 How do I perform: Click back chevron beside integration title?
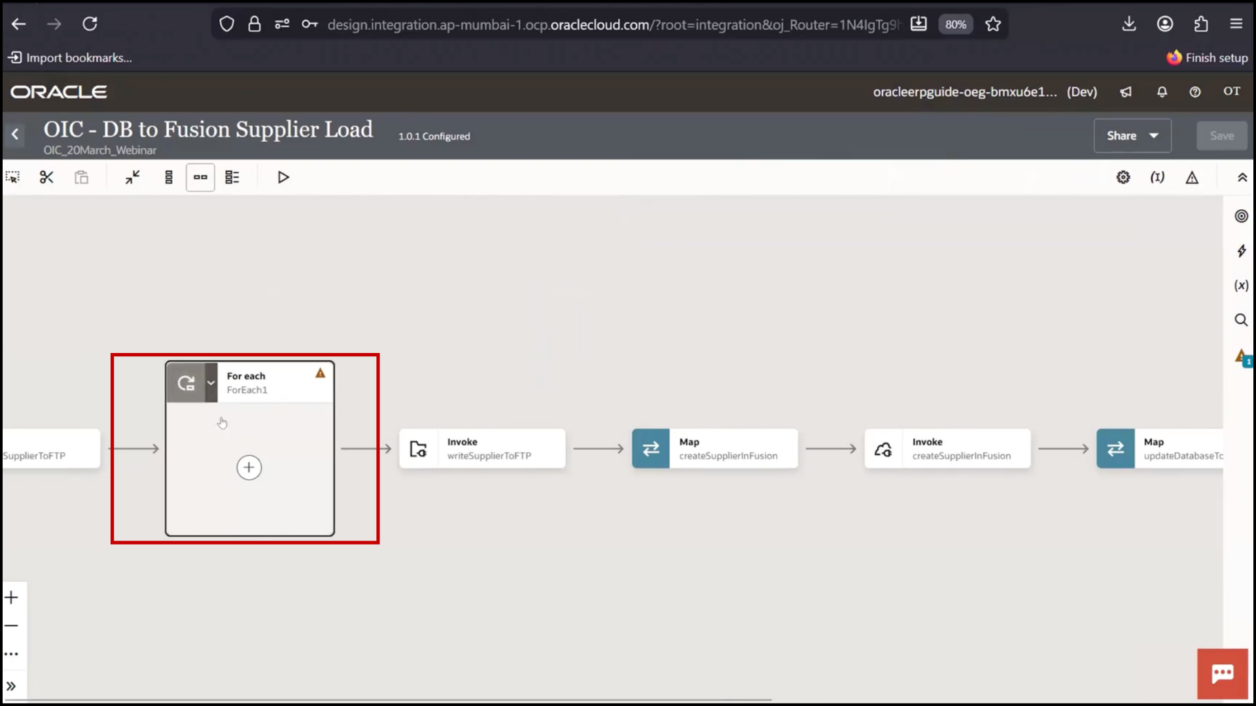pyautogui.click(x=15, y=135)
